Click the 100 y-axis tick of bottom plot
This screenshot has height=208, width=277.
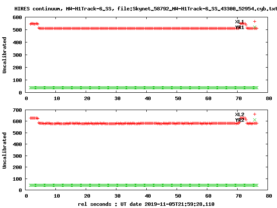[17, 179]
